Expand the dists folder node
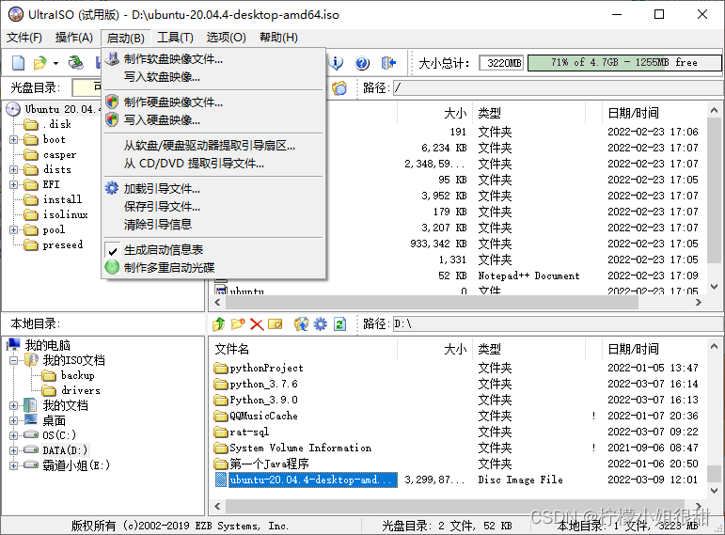This screenshot has width=725, height=535. (13, 169)
